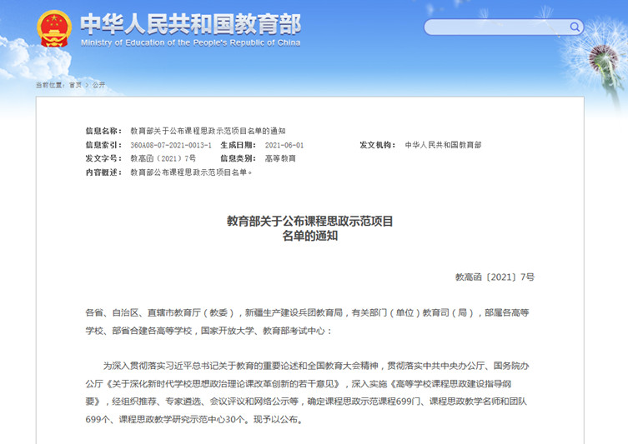Screen dimensions: 628x444
Task: Click the 发文机构 issuing agency value
Action: tap(443, 145)
